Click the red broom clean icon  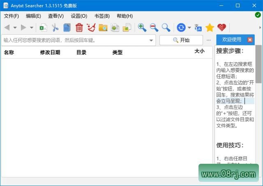click(91, 28)
